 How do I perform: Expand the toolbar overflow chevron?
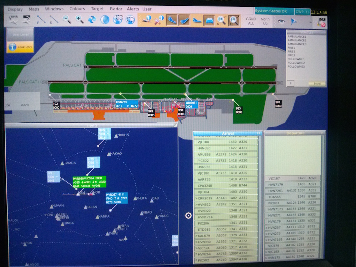(311, 22)
